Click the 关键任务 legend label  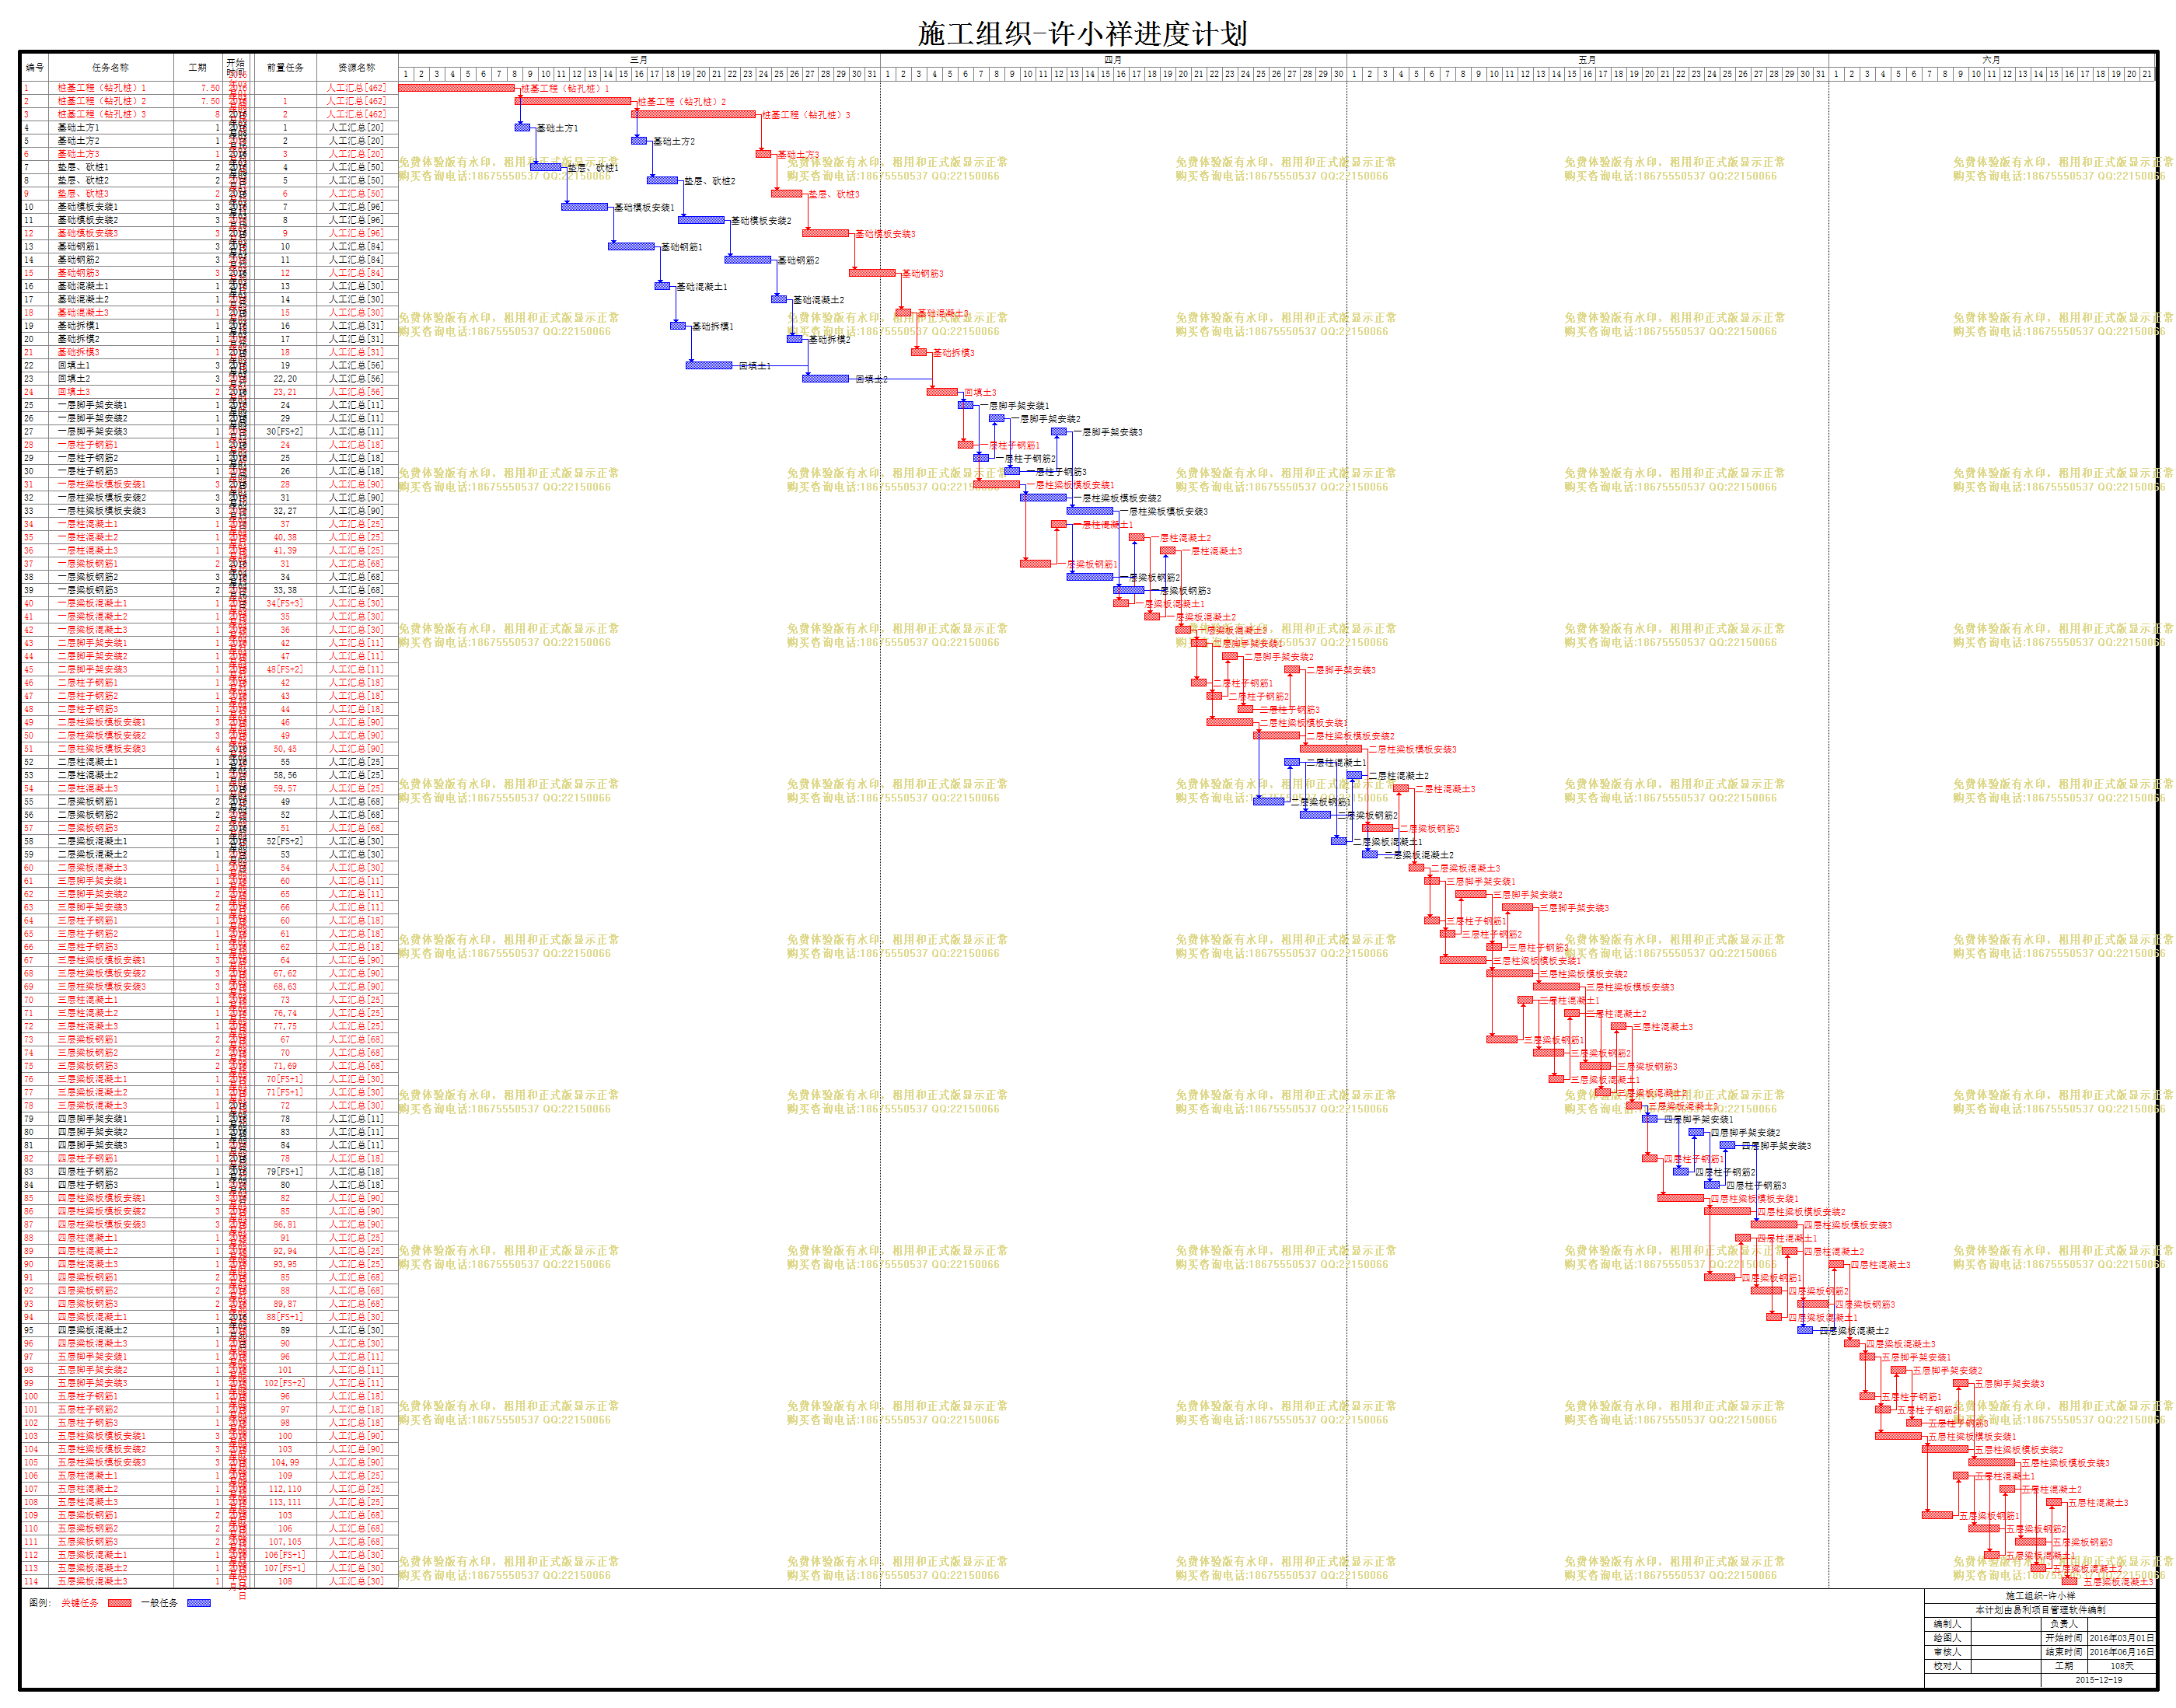[80, 1603]
